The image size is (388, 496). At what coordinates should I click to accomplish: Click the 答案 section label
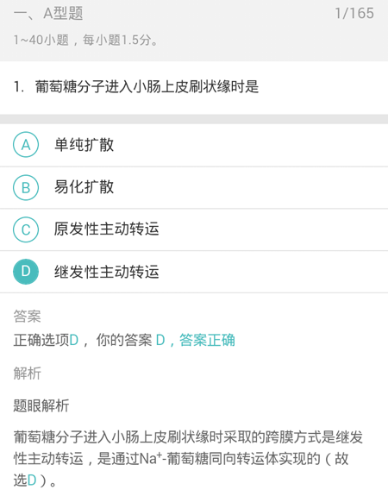tap(28, 317)
